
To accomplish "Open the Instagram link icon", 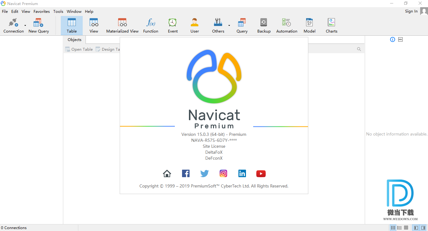I will point(223,173).
